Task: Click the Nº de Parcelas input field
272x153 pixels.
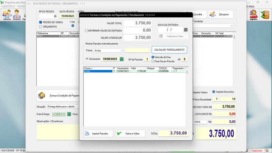Action: (x=146, y=59)
